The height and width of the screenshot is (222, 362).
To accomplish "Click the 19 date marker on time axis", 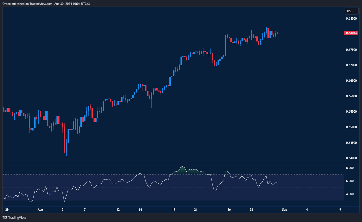I will (173, 209).
